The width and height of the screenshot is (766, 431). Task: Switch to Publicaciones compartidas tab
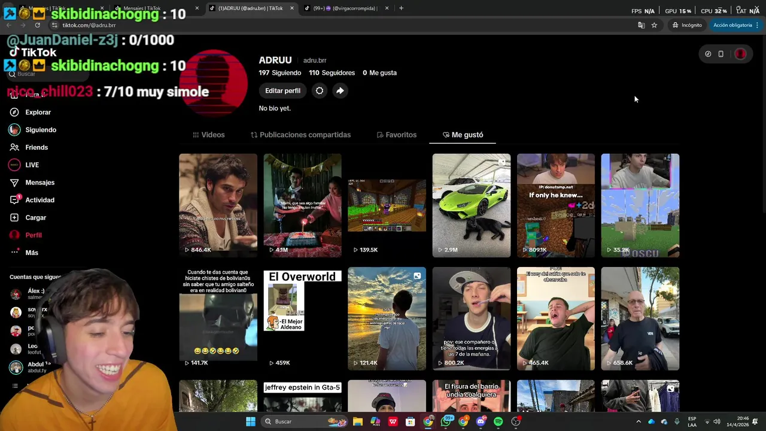pyautogui.click(x=300, y=135)
